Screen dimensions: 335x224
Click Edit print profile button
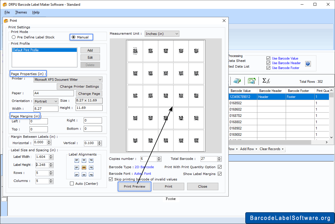point(90,58)
